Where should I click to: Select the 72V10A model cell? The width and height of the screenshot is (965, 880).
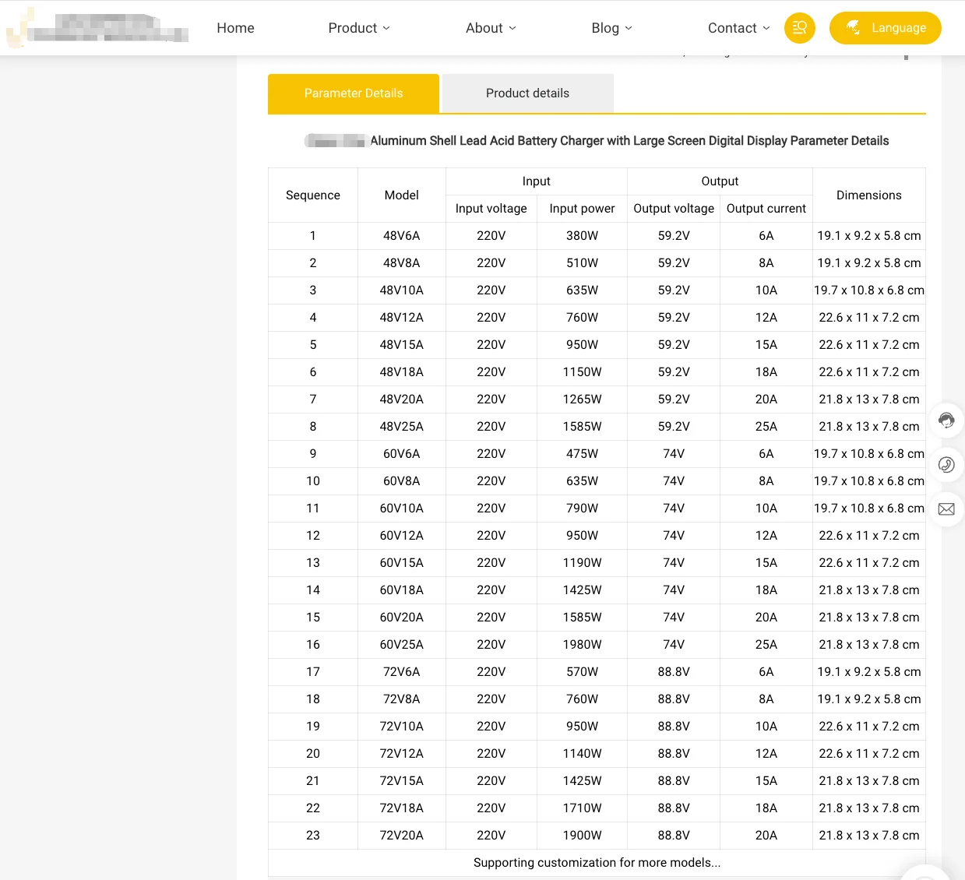pyautogui.click(x=402, y=727)
